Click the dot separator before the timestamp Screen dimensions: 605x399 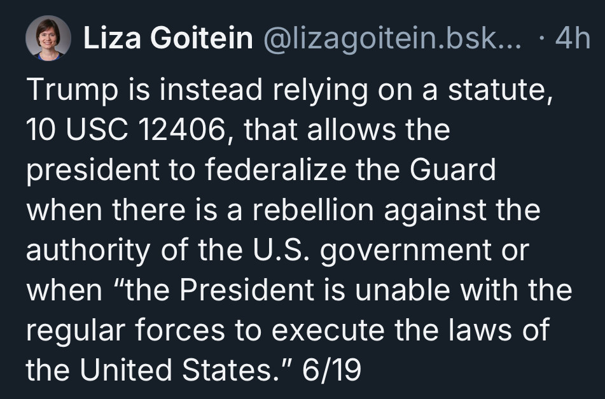pos(543,39)
